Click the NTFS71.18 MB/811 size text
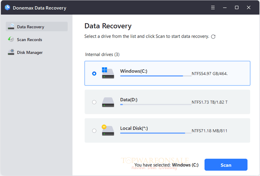This screenshot has width=260, height=176. 209,131
